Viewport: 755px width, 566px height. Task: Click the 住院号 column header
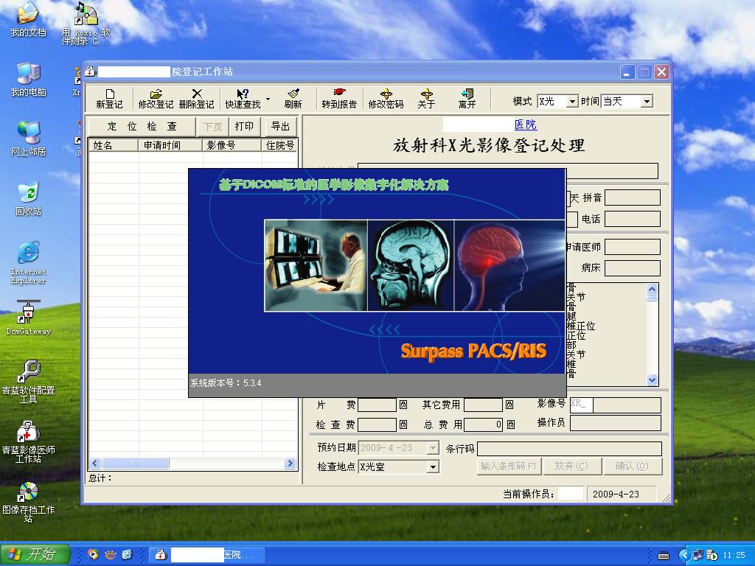(x=279, y=145)
